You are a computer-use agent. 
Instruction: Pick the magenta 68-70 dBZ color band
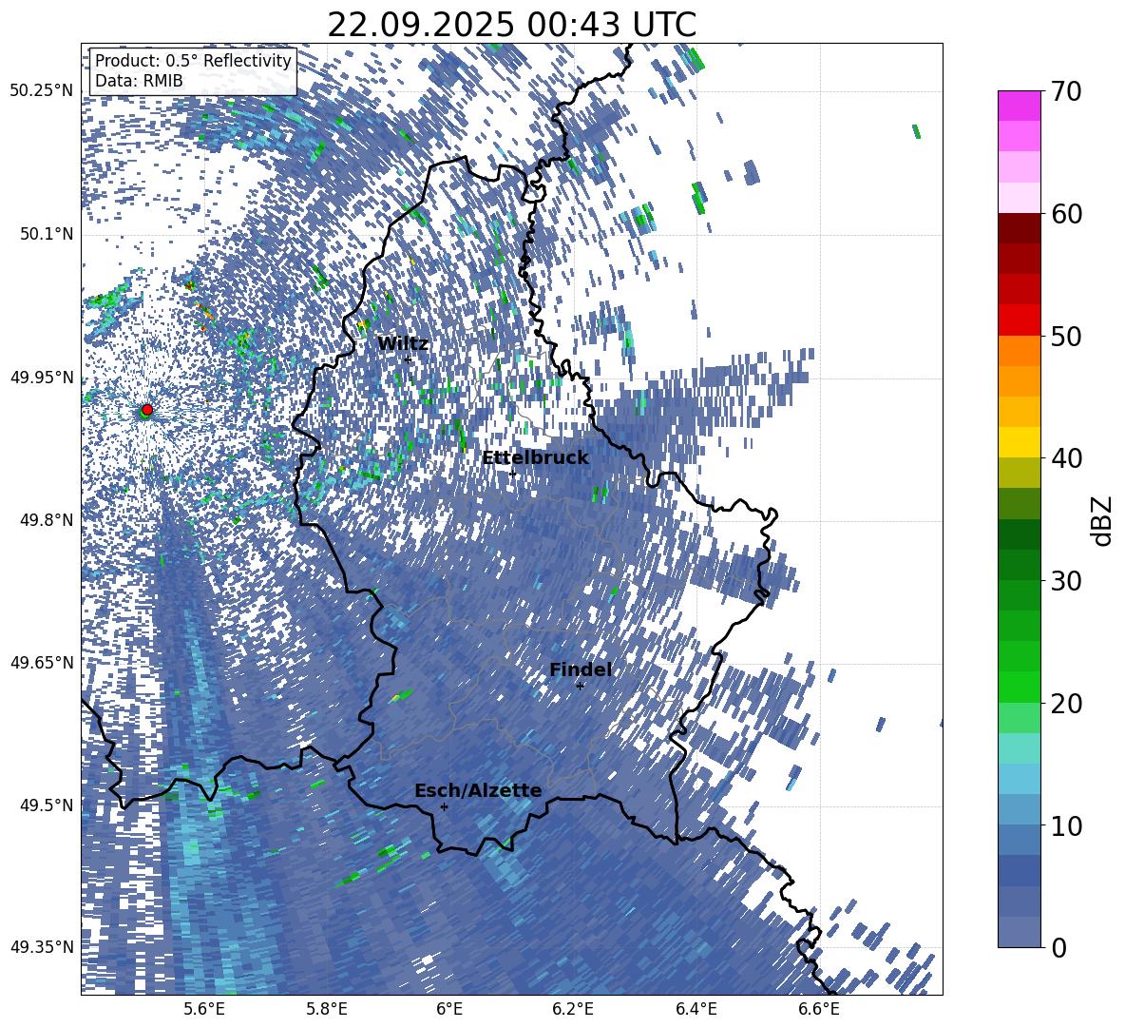1019,106
